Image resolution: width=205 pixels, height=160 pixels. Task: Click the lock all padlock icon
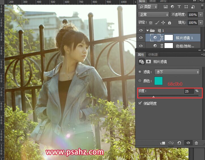169,23
